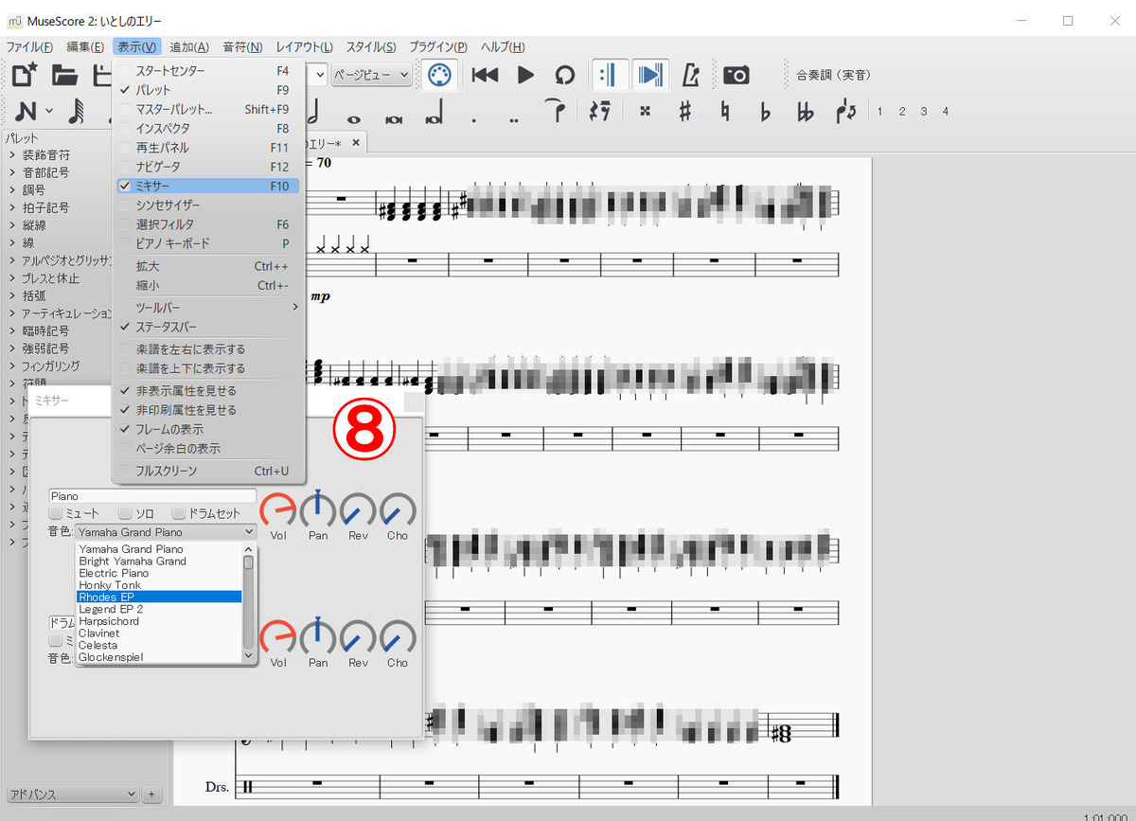Click the double sharp icon
The height and width of the screenshot is (821, 1136).
coord(645,111)
